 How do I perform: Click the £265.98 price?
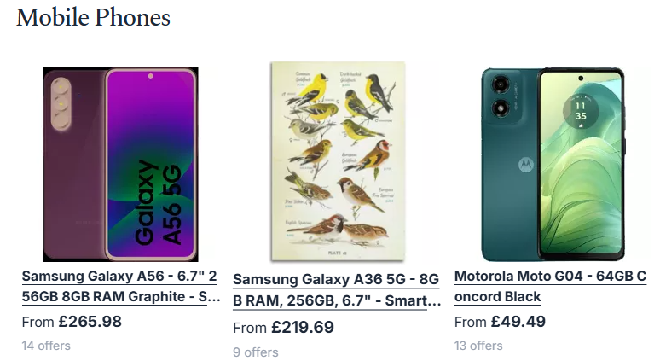[x=90, y=322]
